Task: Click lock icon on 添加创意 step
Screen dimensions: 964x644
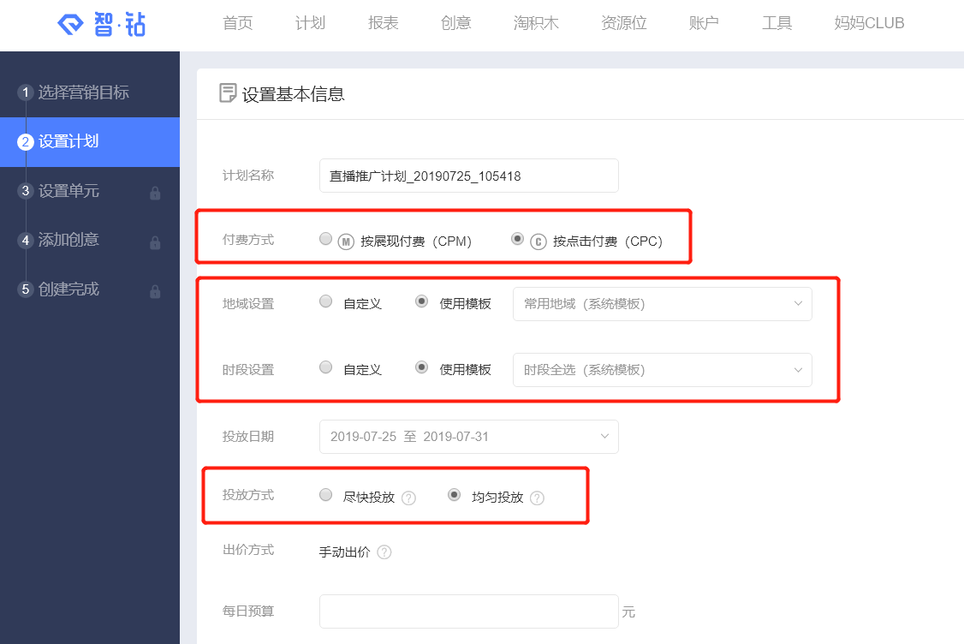Action: [x=155, y=242]
